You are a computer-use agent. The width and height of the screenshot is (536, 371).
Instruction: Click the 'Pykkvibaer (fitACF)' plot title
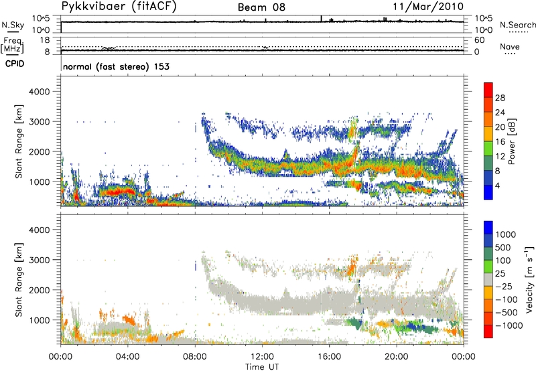[x=119, y=7]
